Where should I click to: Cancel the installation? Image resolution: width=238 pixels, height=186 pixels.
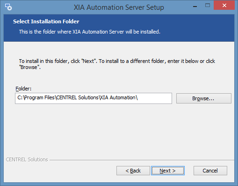point(210,171)
